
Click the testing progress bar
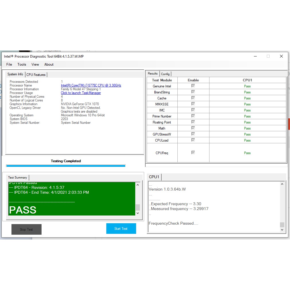pos(66,166)
